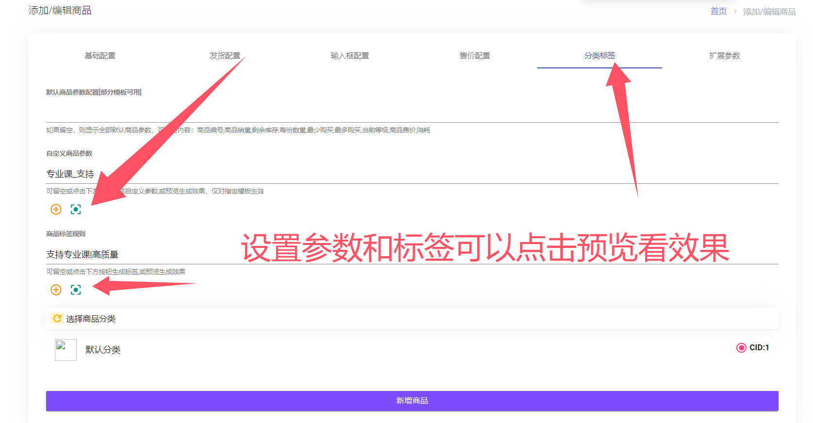Click the 添加/编辑商品 breadcrumb item
The width and height of the screenshot is (813, 423).
[x=769, y=12]
